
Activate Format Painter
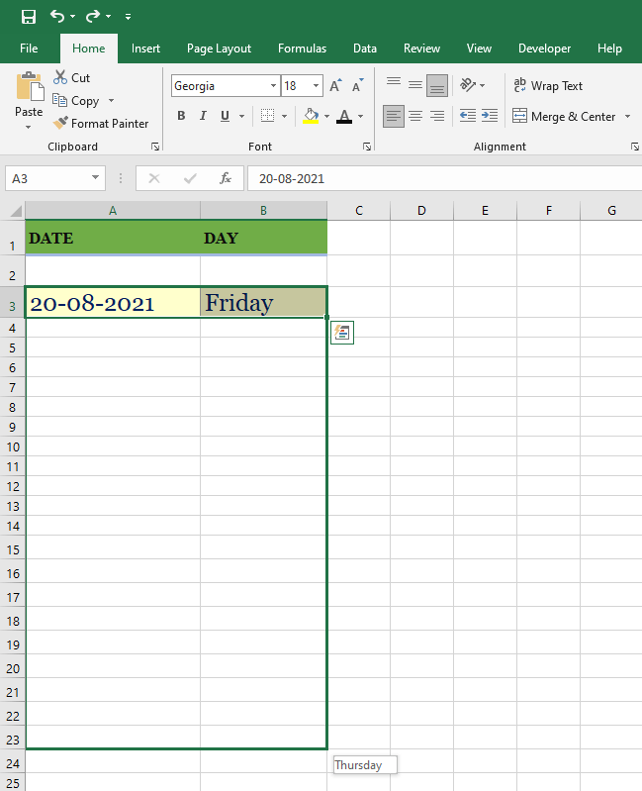(101, 124)
